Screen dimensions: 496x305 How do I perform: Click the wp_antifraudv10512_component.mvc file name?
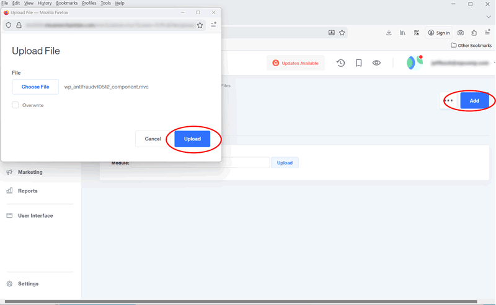106,87
